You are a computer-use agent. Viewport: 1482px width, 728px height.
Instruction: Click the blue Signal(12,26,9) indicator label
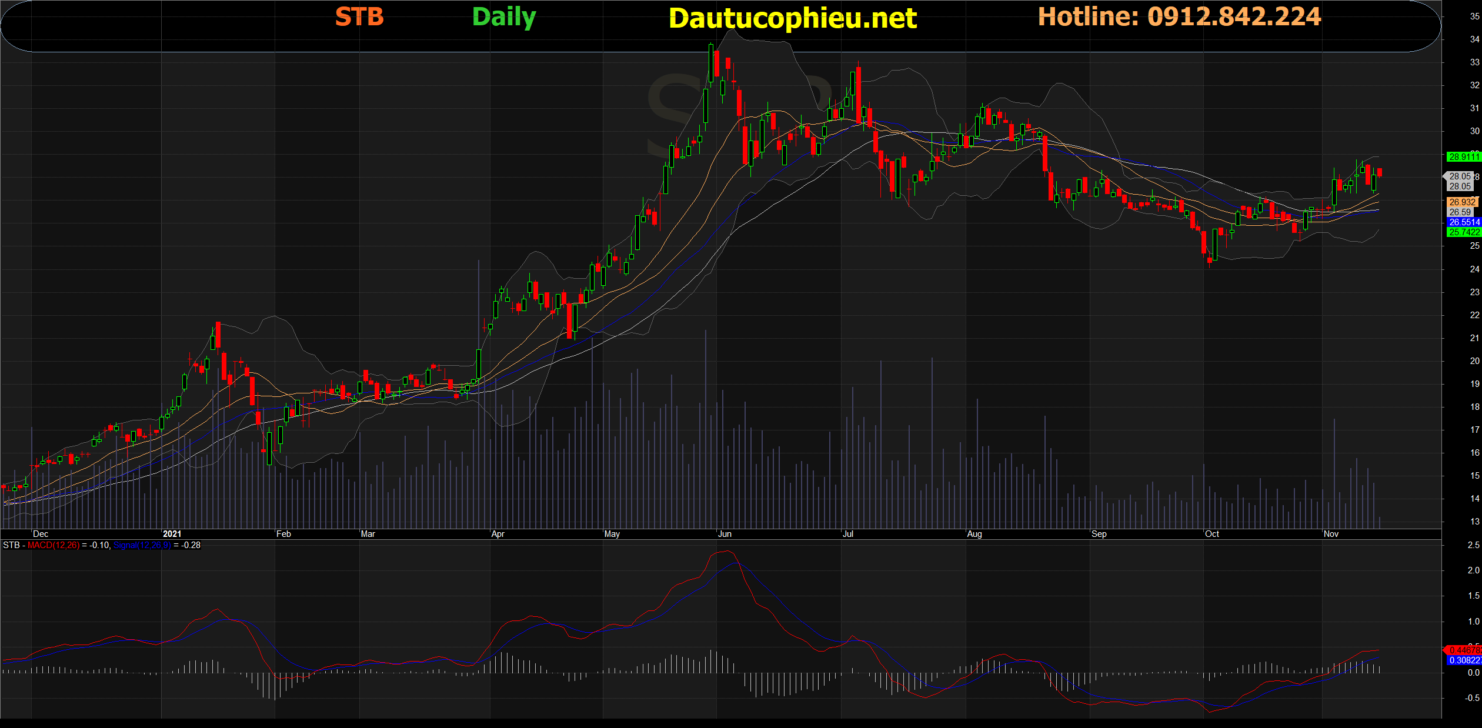[142, 545]
